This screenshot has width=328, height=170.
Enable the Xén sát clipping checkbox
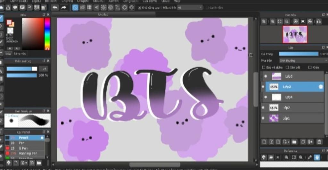287,67
